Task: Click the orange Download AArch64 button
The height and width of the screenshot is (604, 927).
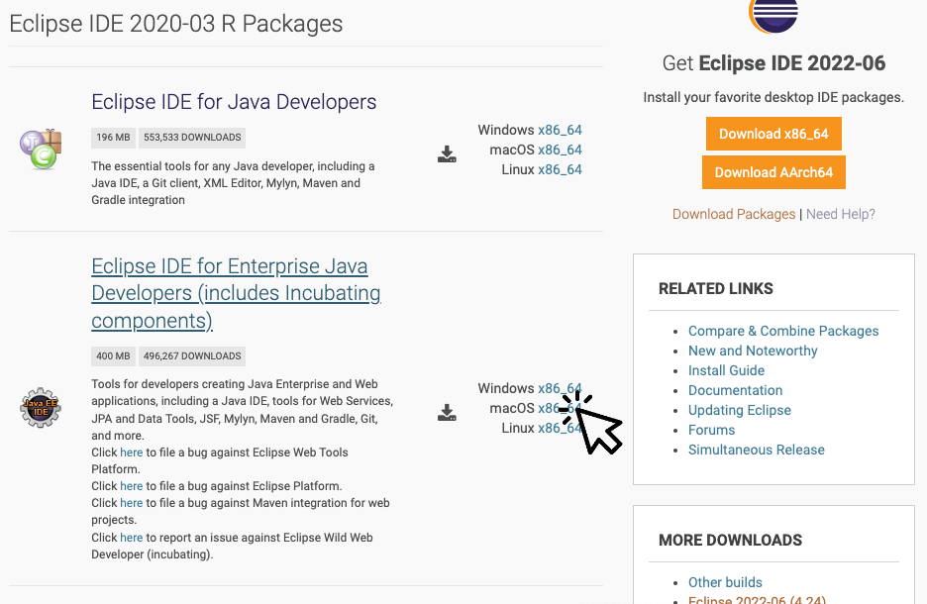Action: click(x=773, y=172)
